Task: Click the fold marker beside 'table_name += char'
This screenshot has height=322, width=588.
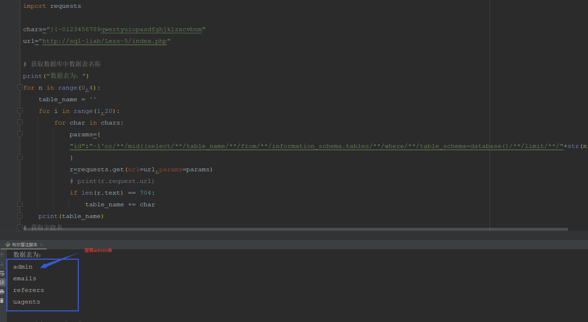Action: click(20, 204)
